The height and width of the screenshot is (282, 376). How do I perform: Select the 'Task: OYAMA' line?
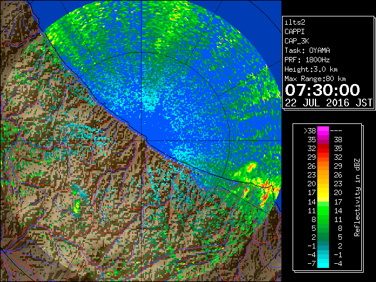click(x=307, y=51)
